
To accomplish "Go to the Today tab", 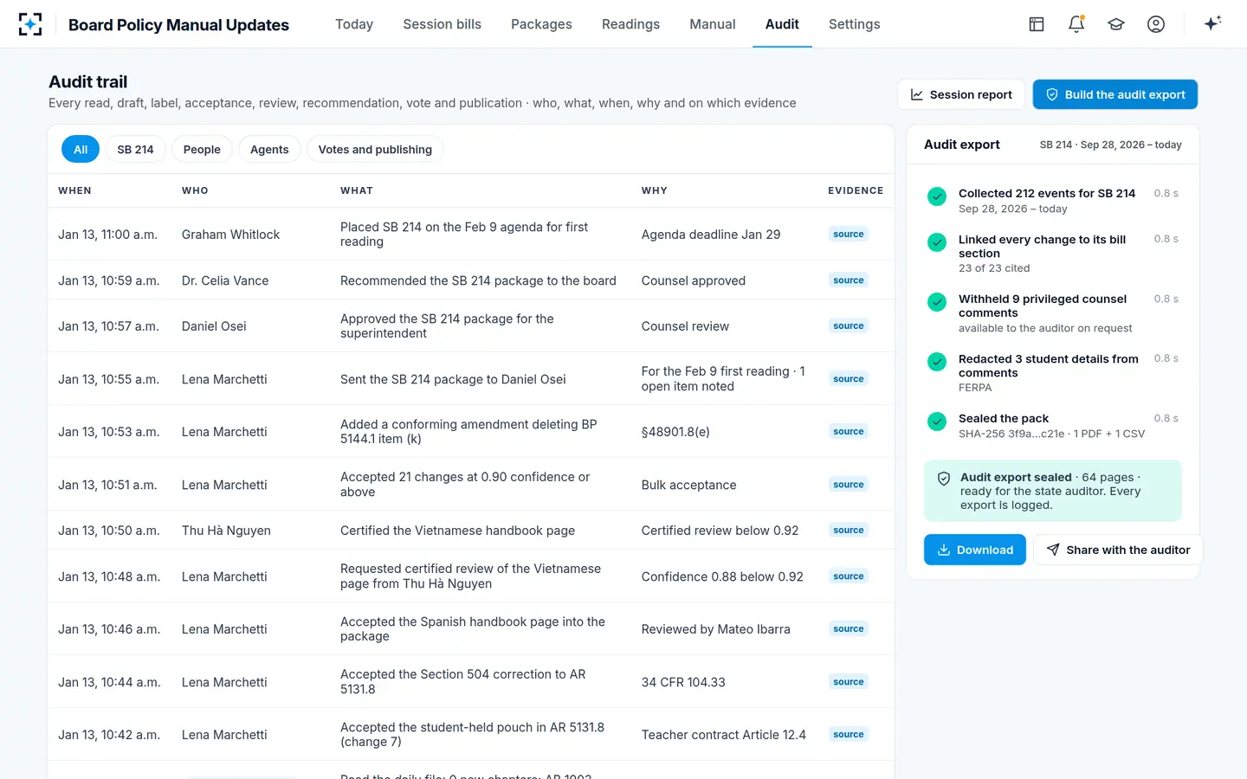I will [354, 24].
